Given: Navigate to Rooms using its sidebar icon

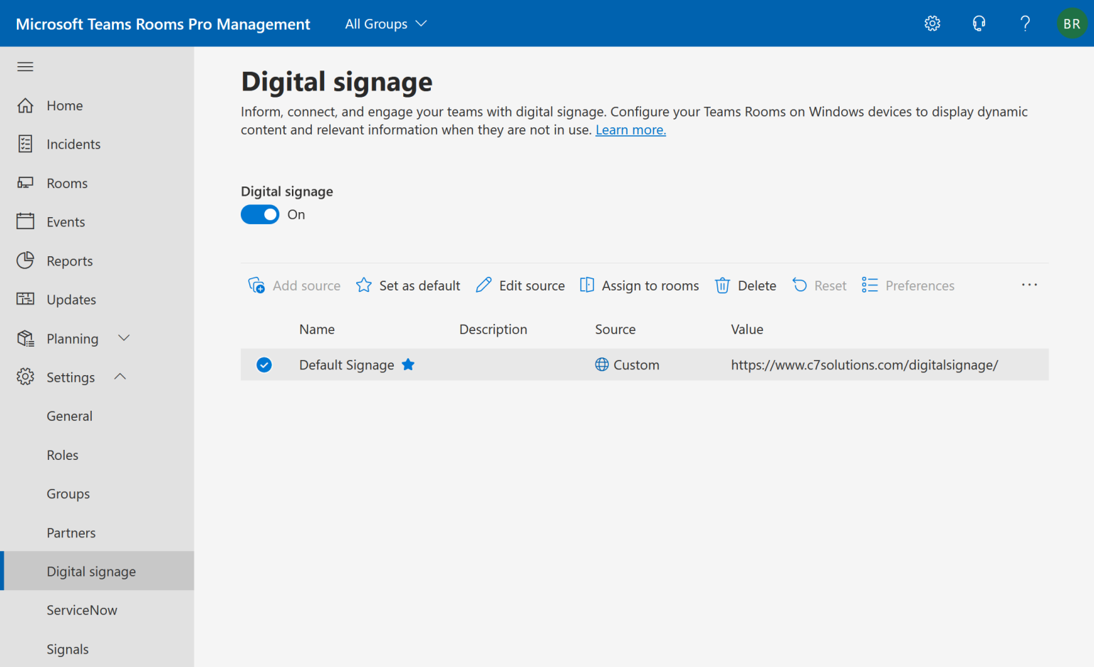Looking at the screenshot, I should click(x=25, y=183).
